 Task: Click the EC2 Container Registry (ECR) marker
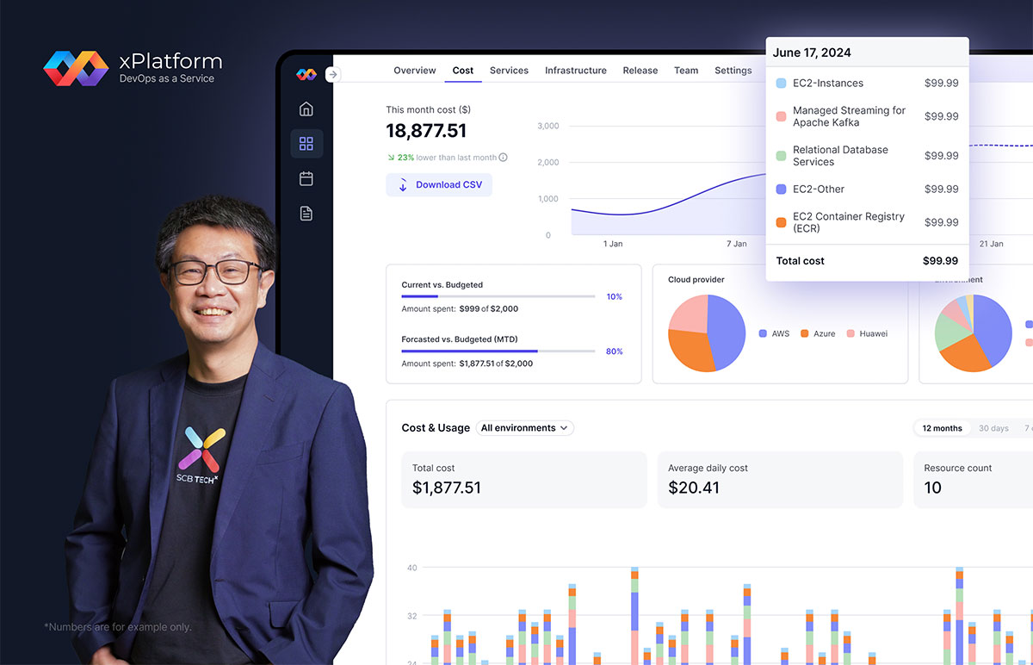click(x=781, y=222)
